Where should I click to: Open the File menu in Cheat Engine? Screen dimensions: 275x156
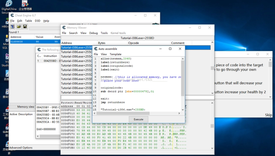[12, 21]
